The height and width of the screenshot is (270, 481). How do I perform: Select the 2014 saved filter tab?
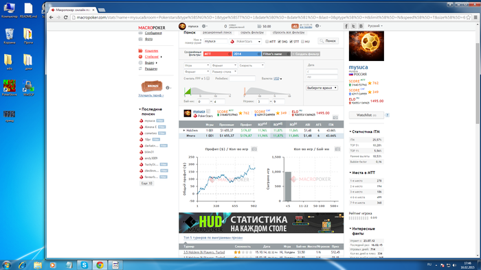click(x=246, y=54)
